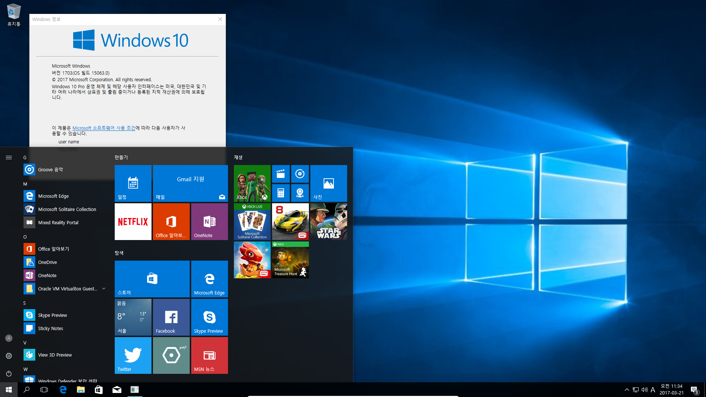The height and width of the screenshot is (397, 706).
Task: Open the 사진 Photos tile
Action: [329, 183]
